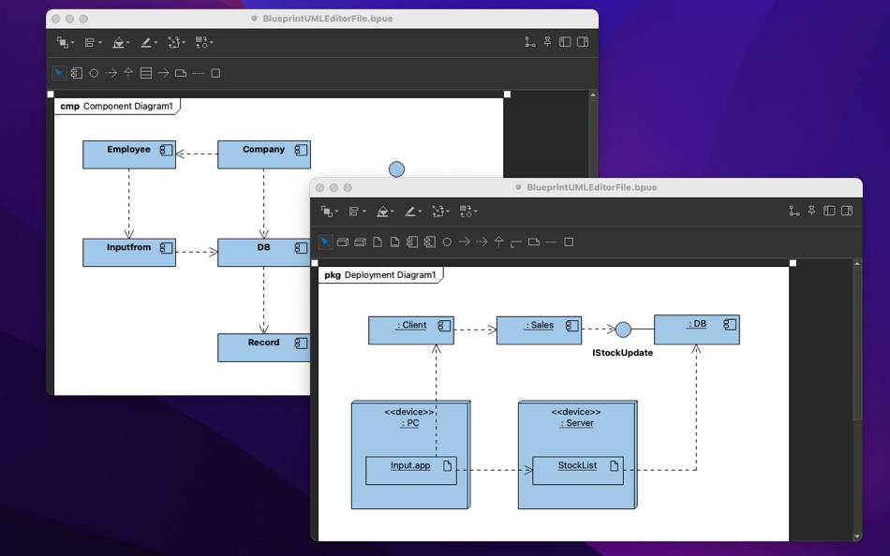
Task: Open line color dropdown in Deployment Diagram window
Action: click(x=413, y=212)
